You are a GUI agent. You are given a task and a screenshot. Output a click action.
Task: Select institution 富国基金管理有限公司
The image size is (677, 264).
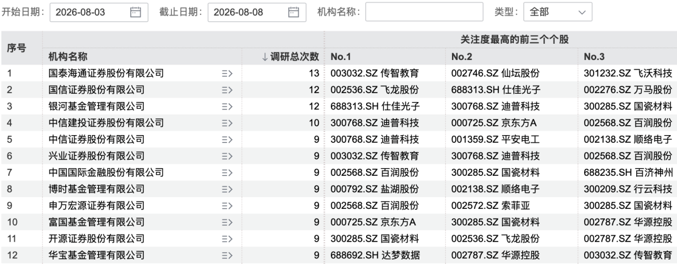coord(97,222)
